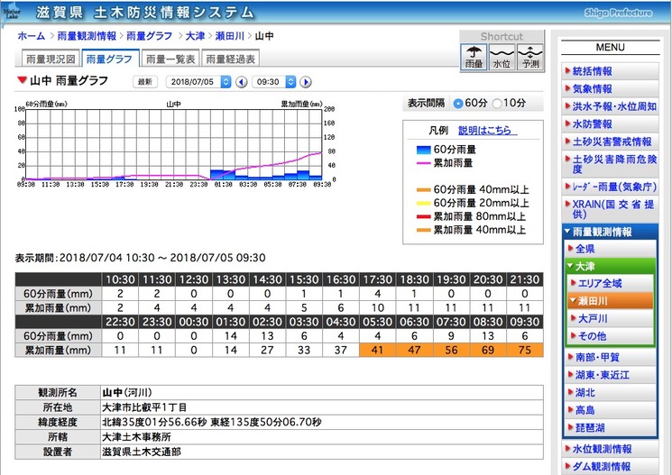Click the 09:30 table column header
The image size is (672, 475).
click(x=525, y=322)
